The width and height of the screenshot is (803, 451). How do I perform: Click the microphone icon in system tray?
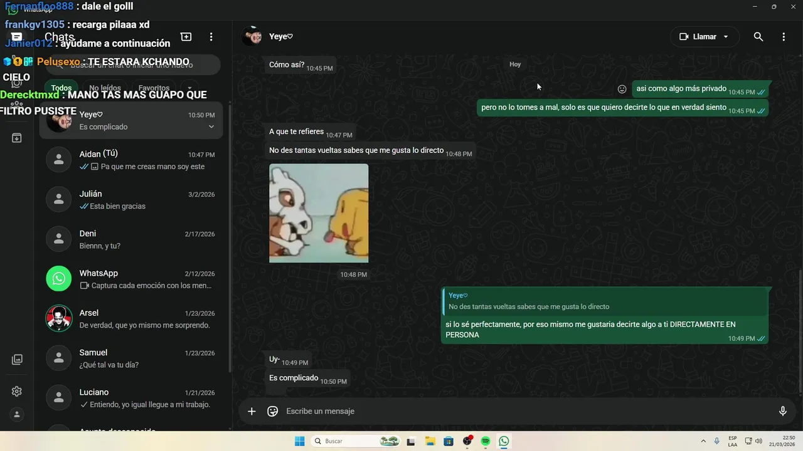(x=717, y=442)
